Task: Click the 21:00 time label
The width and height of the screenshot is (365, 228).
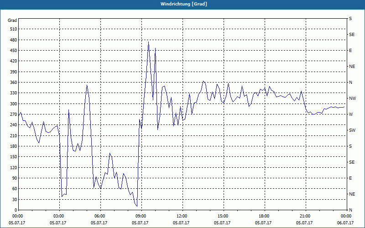Action: 306,216
